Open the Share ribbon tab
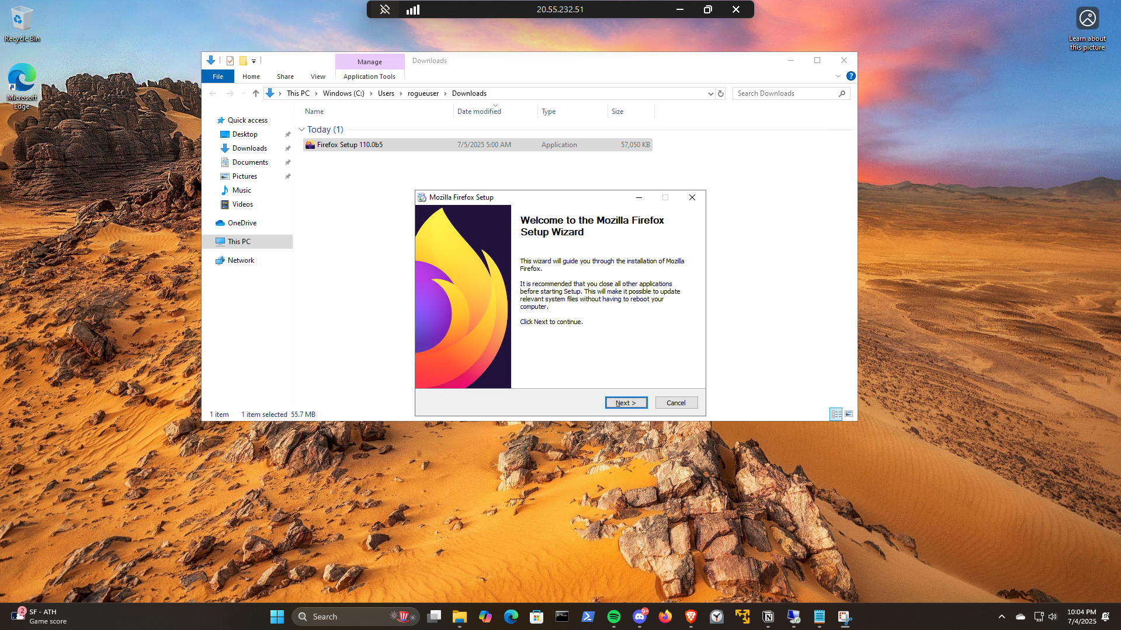Image resolution: width=1121 pixels, height=630 pixels. click(285, 76)
